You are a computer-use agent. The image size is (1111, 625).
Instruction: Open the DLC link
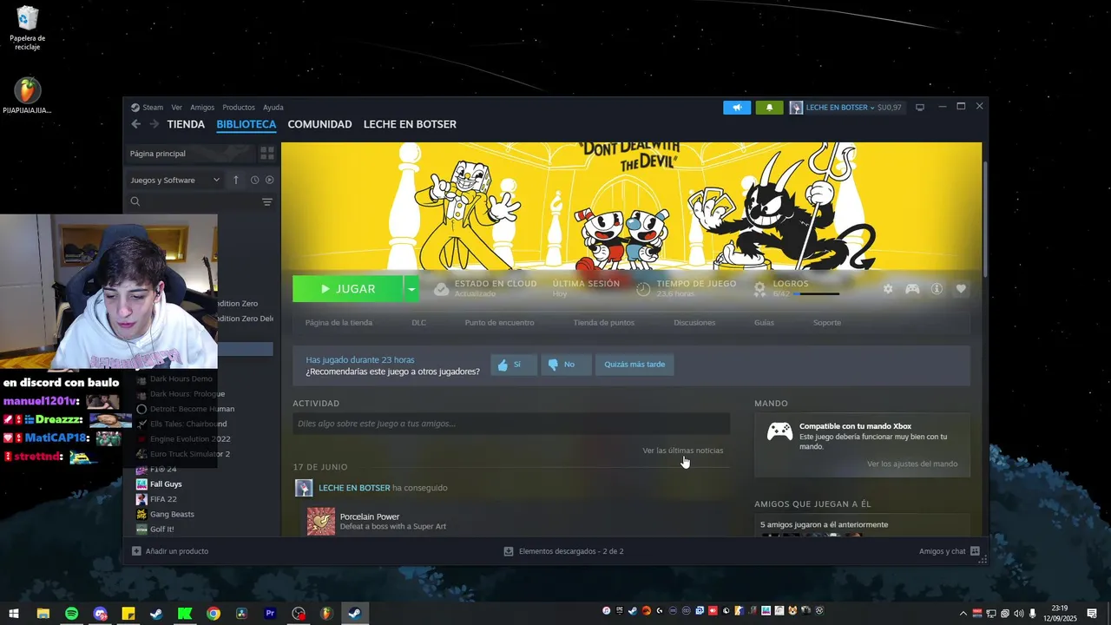pyautogui.click(x=419, y=323)
